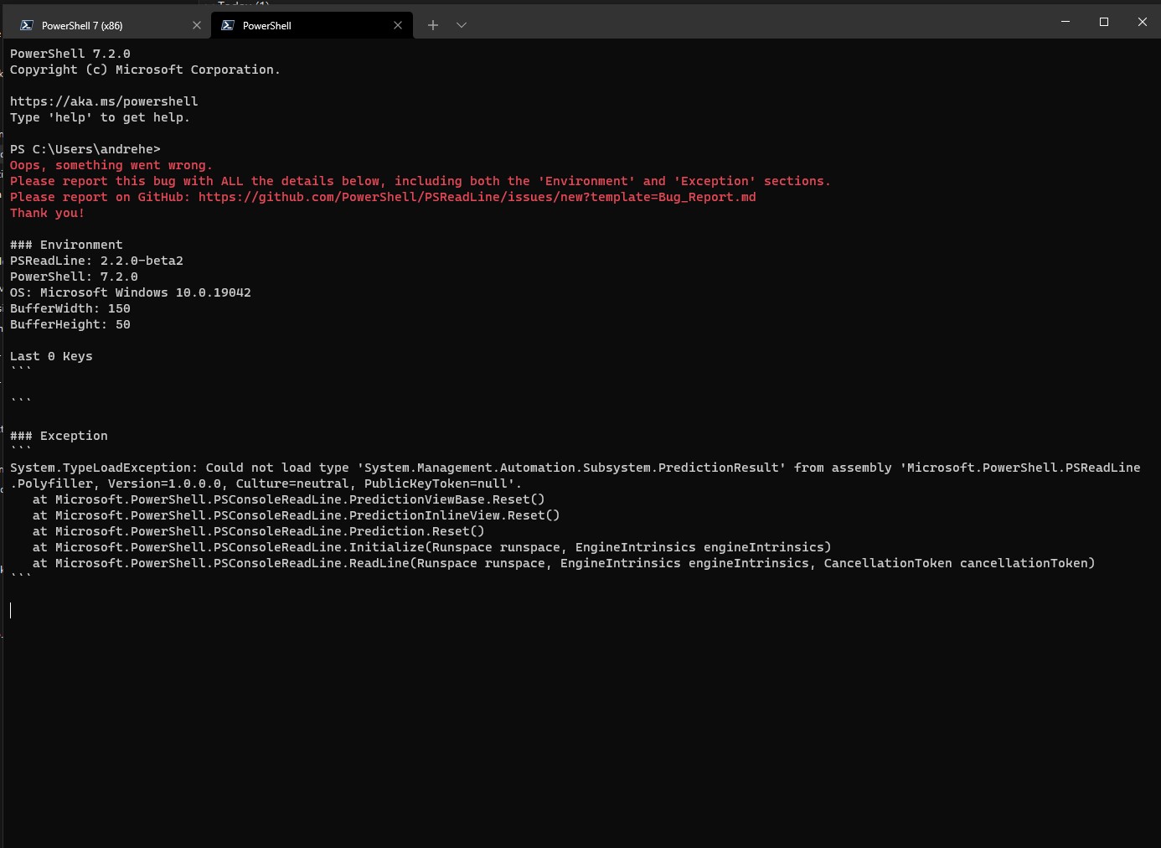Click the 'PSConsoleReadLine.Initialize' stack line

pyautogui.click(x=432, y=547)
